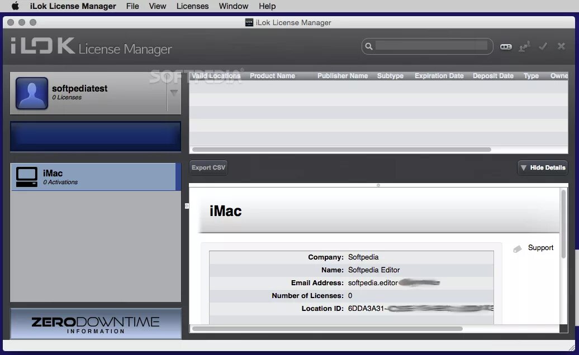Open the View menu
This screenshot has height=355, width=579.
(157, 6)
